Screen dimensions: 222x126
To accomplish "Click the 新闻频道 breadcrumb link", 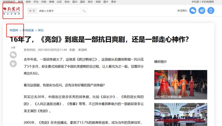I will click(28, 30).
